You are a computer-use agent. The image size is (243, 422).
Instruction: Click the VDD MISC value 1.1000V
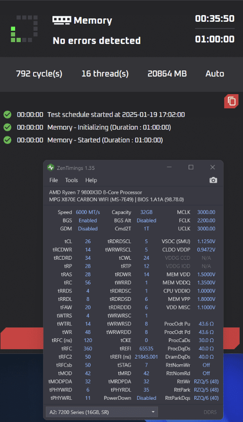click(x=206, y=308)
